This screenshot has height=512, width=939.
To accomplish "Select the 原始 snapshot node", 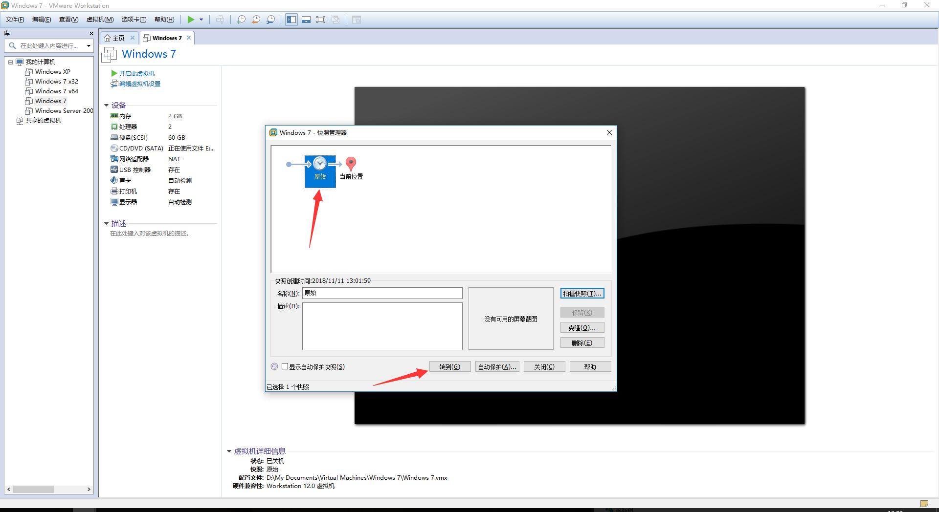I will (x=320, y=171).
